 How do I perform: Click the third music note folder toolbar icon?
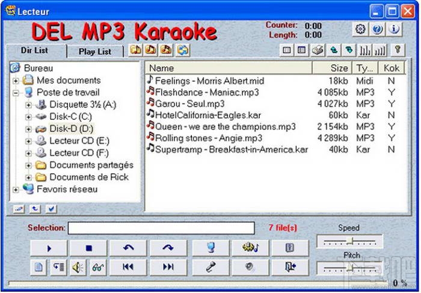[167, 50]
